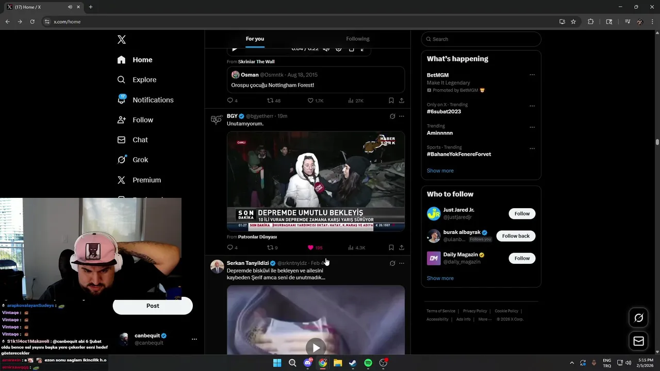
Task: Open more options for #6subat2023 trend
Action: point(532,106)
